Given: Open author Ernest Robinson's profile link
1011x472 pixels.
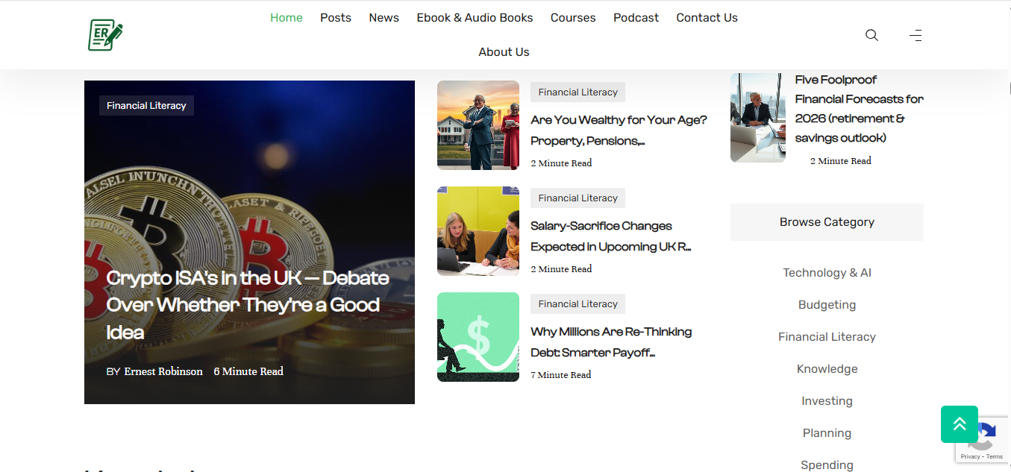Looking at the screenshot, I should pyautogui.click(x=163, y=371).
